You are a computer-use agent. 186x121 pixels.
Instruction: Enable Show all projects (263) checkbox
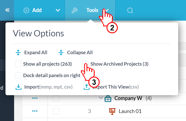point(18,64)
